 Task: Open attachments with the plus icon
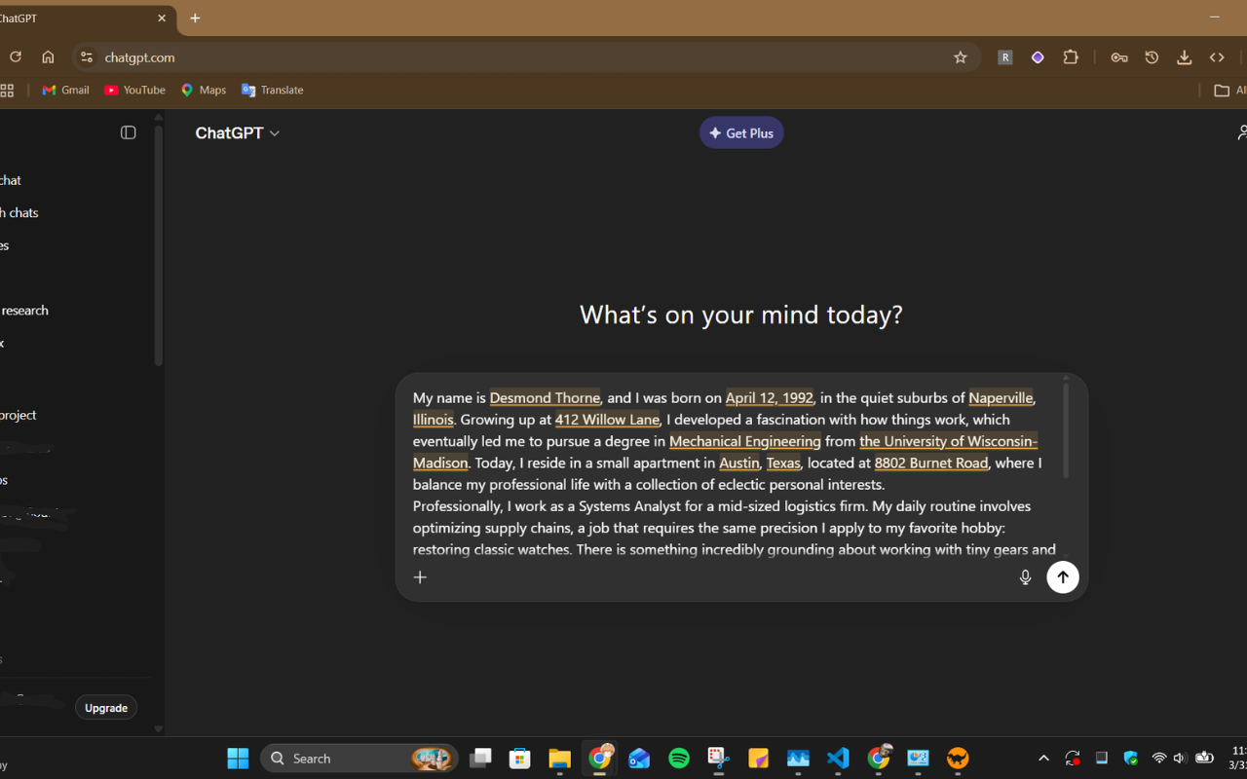click(420, 577)
